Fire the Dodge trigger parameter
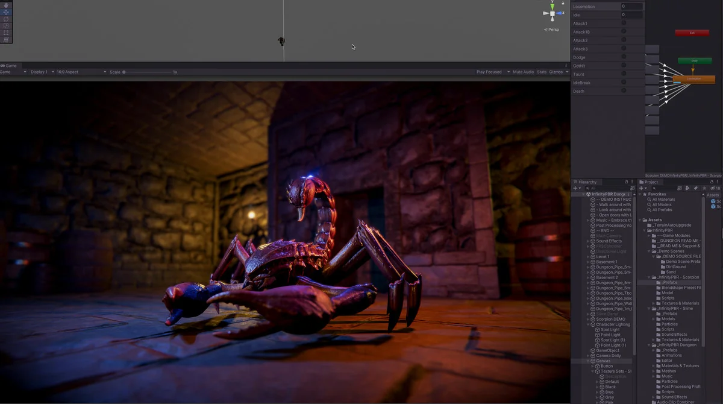 pos(624,57)
